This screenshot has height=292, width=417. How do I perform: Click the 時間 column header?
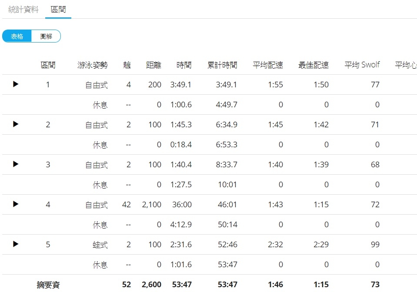(x=184, y=65)
